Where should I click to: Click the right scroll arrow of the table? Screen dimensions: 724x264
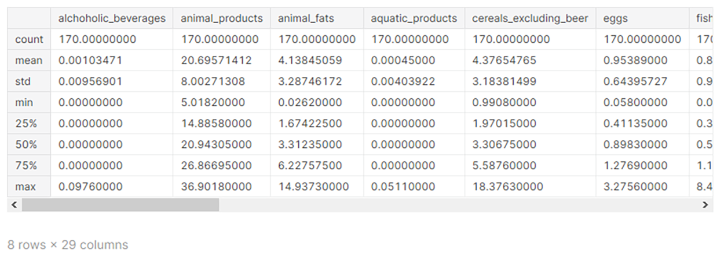[705, 204]
